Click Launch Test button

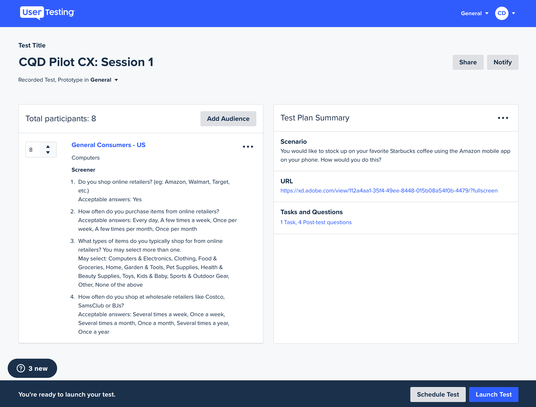[x=494, y=394]
